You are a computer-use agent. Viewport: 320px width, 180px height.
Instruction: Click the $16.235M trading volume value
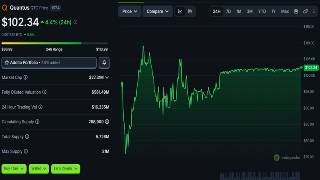tap(100, 107)
